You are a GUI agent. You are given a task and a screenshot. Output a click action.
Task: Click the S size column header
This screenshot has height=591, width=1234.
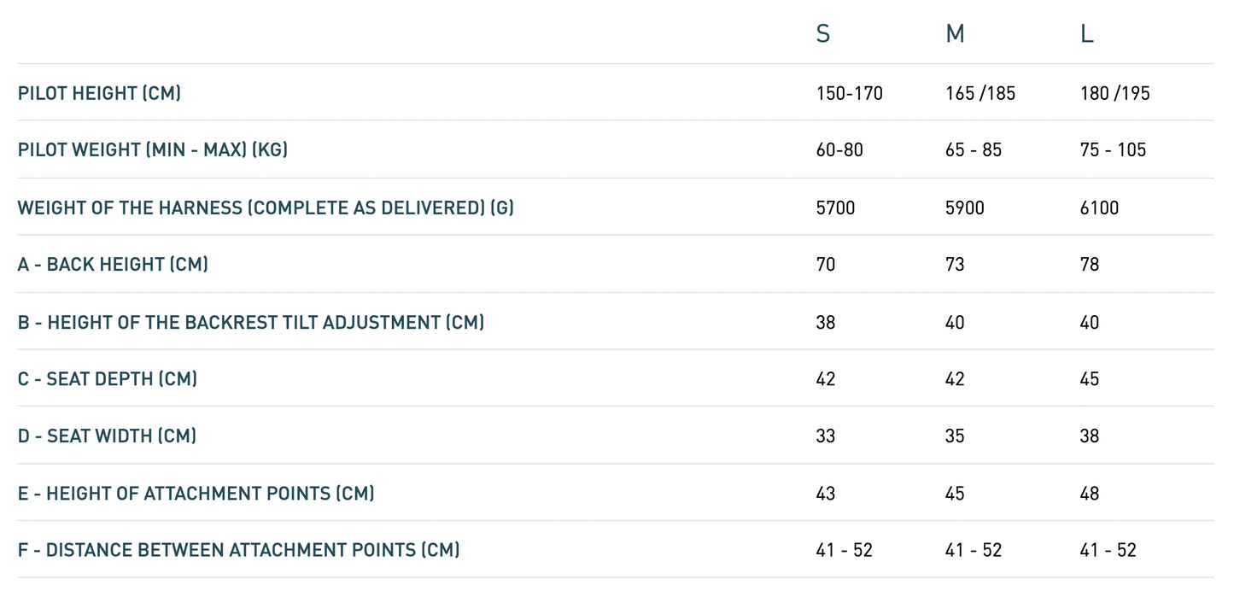[822, 34]
